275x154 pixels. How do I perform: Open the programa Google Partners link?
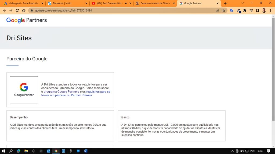click(61, 92)
